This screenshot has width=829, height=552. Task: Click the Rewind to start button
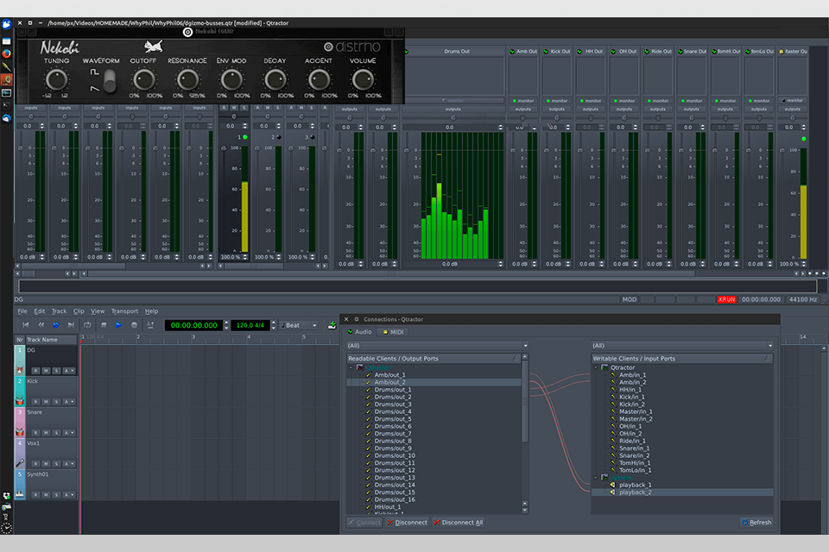click(25, 325)
